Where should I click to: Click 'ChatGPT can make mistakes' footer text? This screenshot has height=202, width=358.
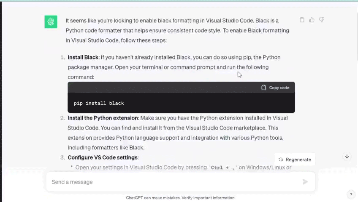click(153, 198)
